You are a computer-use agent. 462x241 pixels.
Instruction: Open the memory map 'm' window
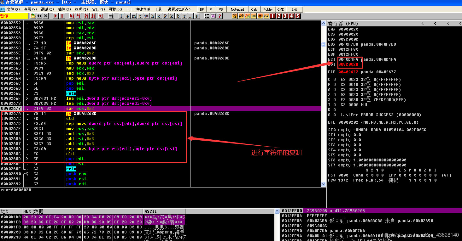pos(134,16)
